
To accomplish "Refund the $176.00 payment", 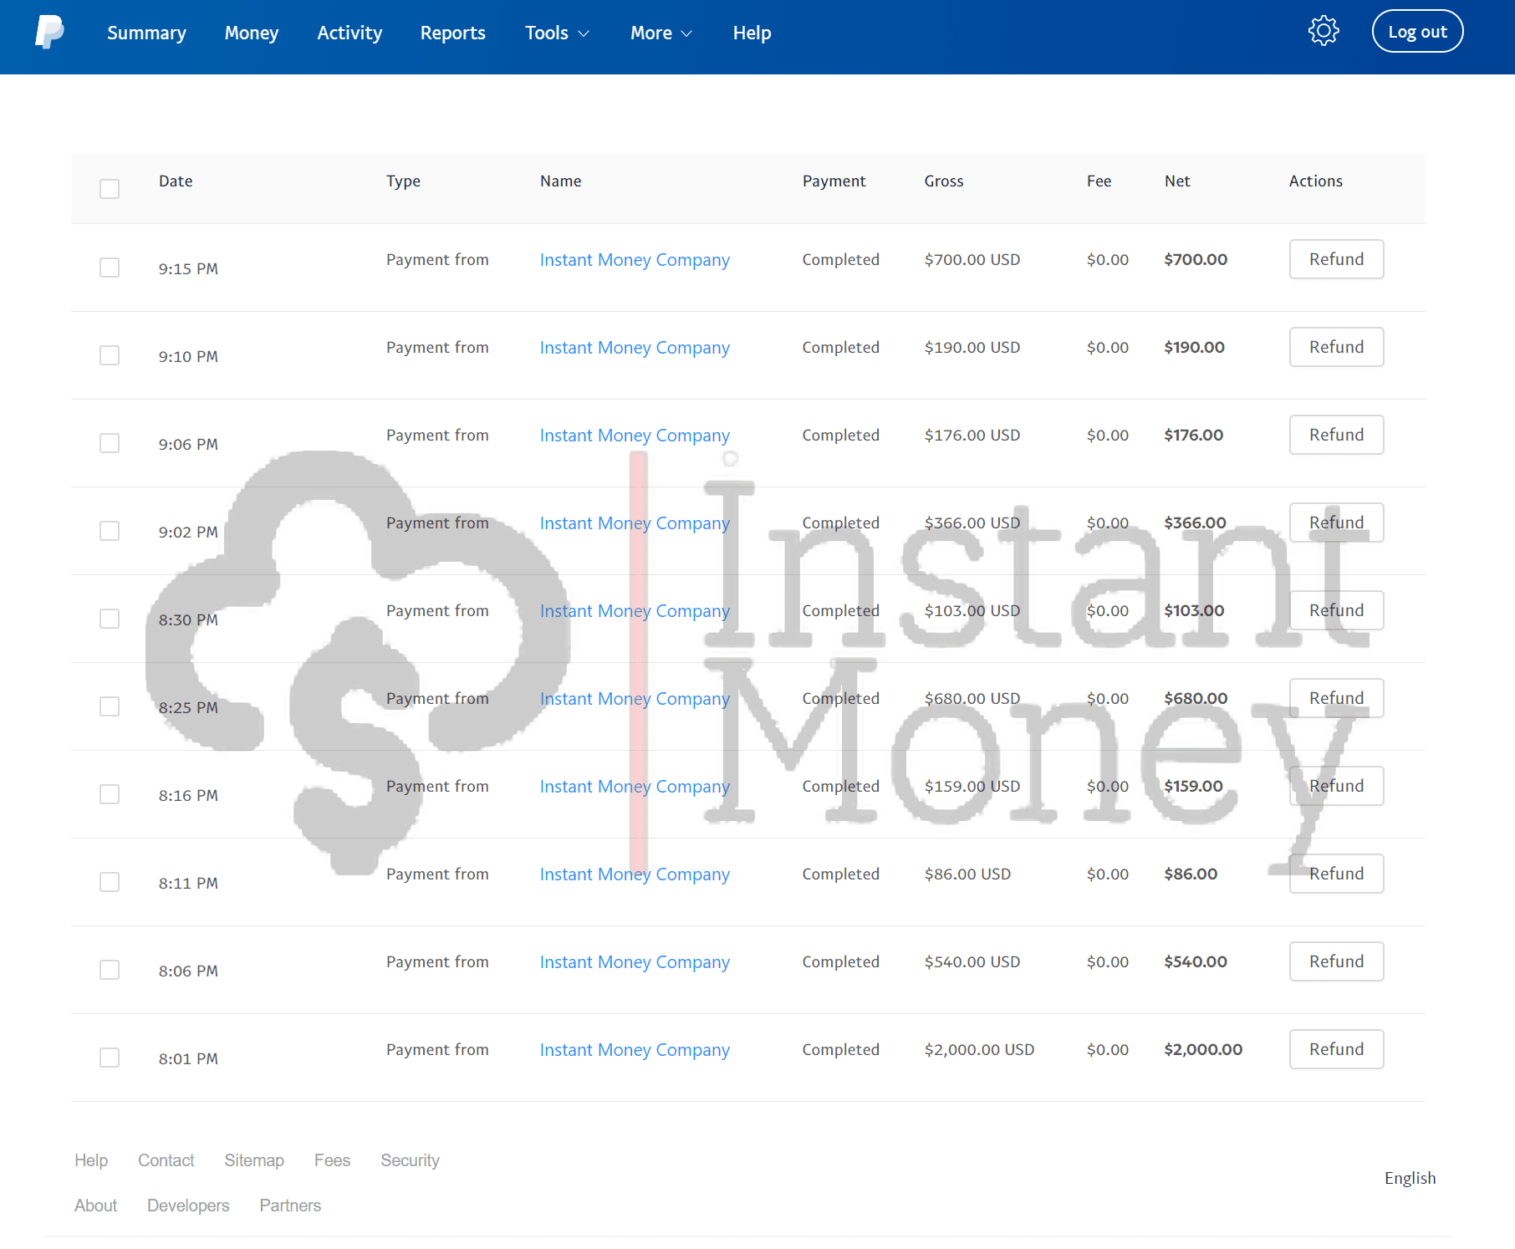I will [x=1336, y=435].
